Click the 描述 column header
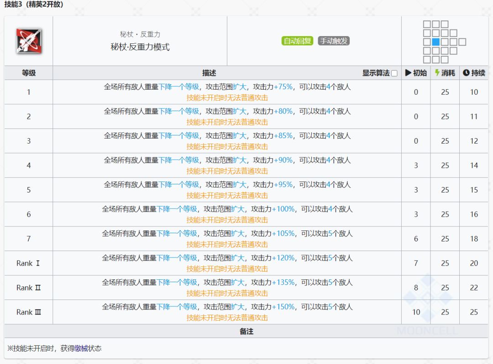Viewport: 493px width, 364px height. [x=209, y=73]
